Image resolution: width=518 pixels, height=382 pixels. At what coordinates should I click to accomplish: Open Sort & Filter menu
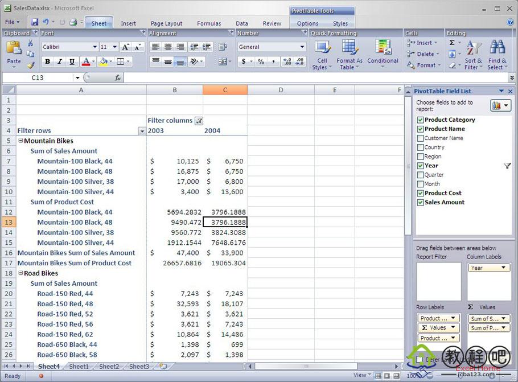click(x=474, y=55)
